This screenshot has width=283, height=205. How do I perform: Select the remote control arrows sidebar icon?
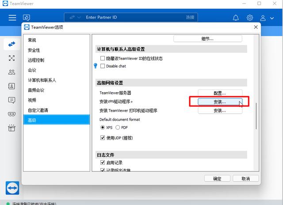[11, 44]
